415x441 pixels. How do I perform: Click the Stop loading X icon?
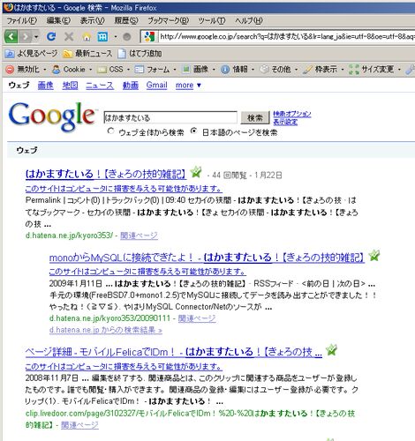pos(69,37)
